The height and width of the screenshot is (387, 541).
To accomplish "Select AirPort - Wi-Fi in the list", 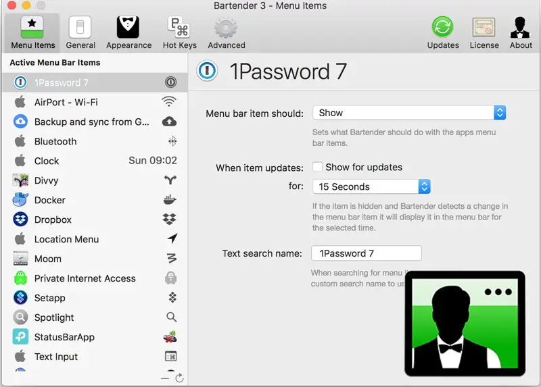I will 95,102.
